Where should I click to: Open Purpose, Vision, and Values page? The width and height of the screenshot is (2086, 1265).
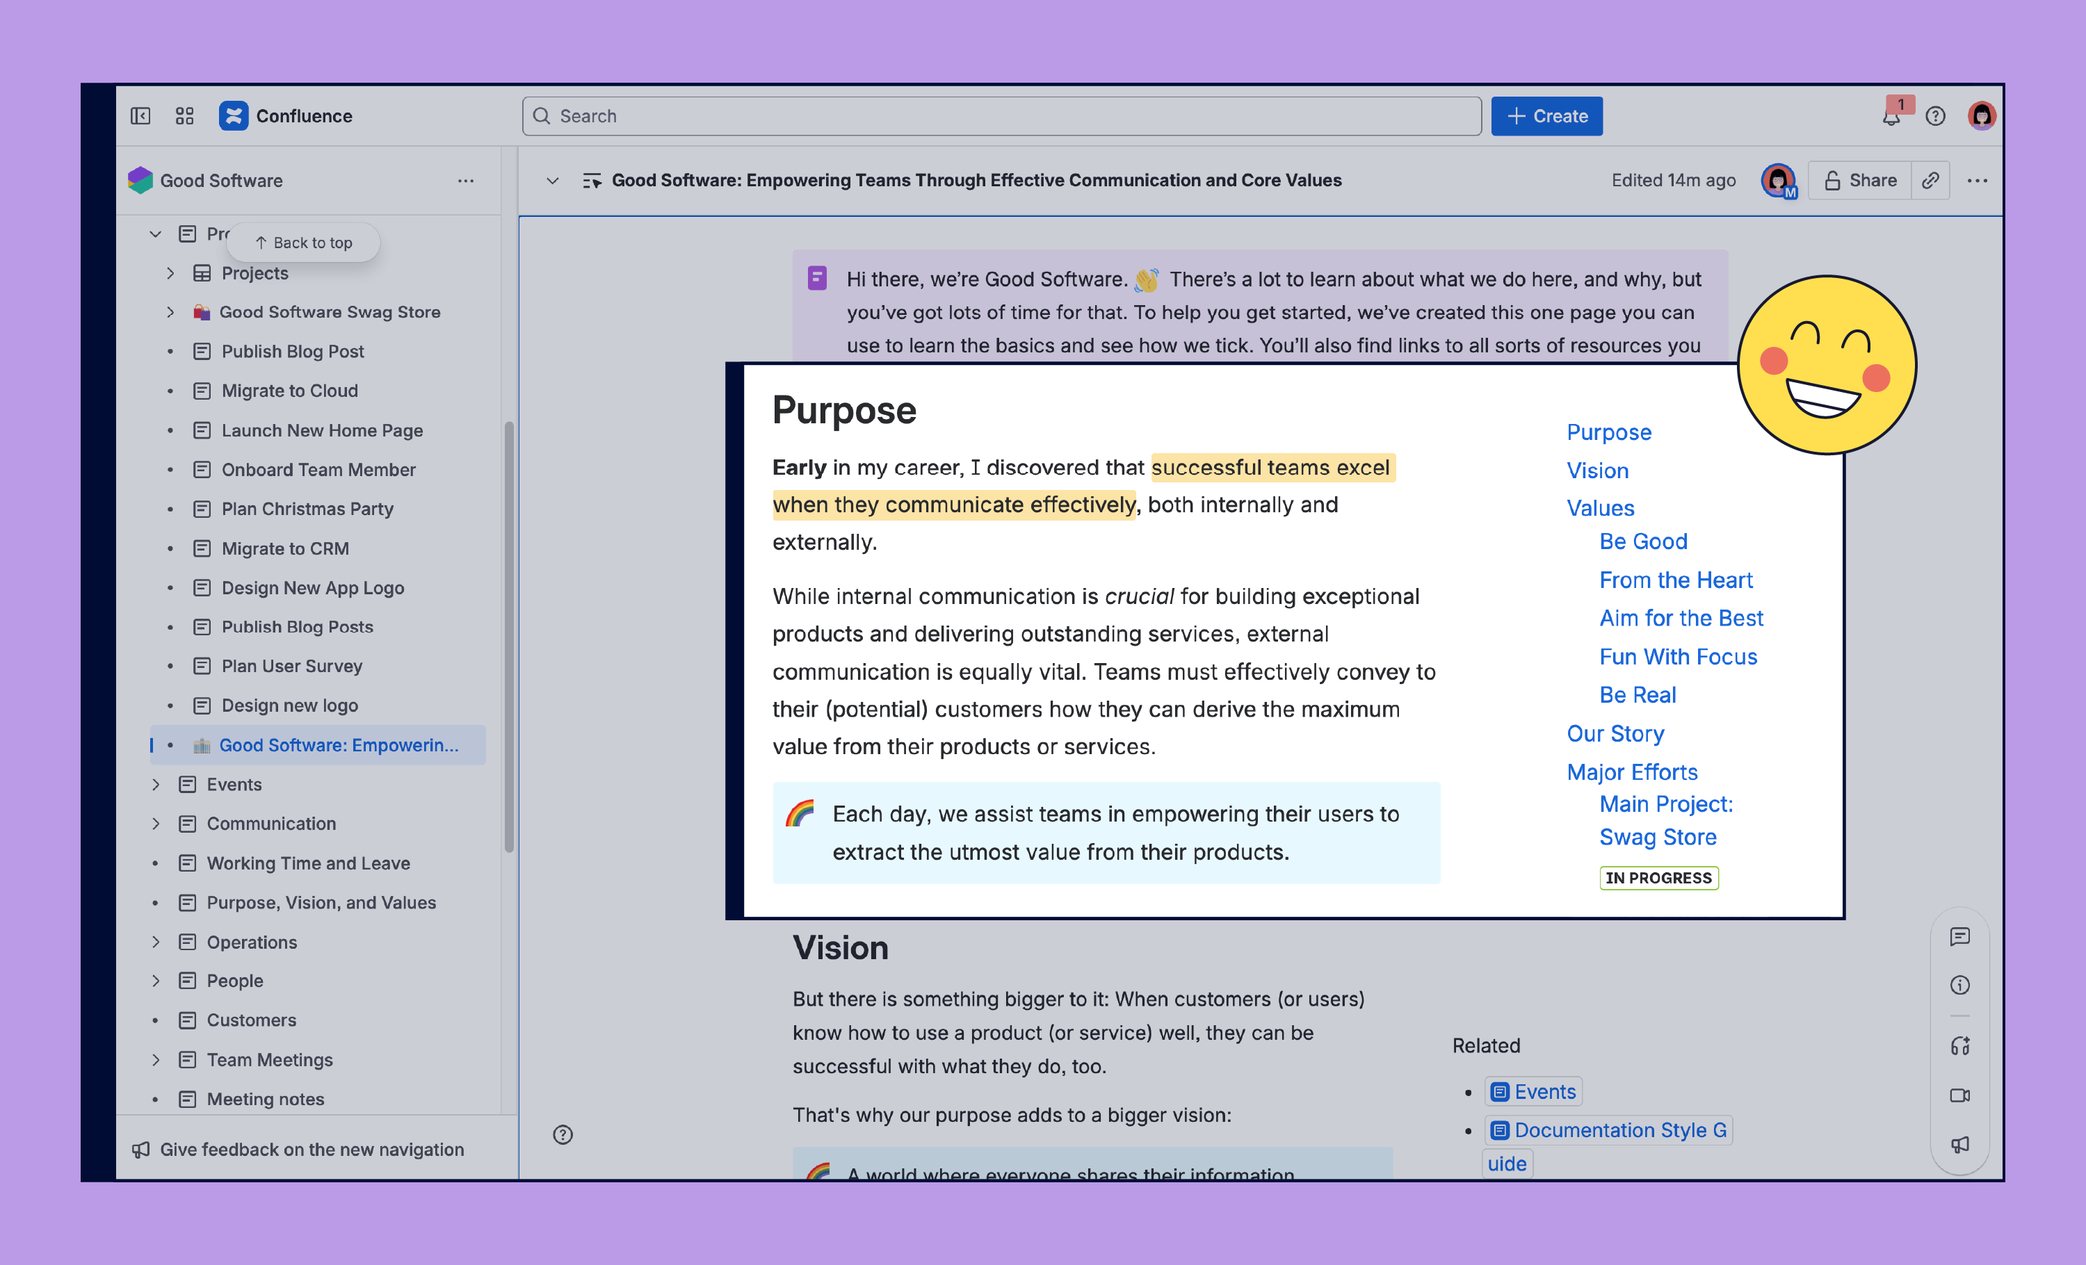[x=321, y=903]
